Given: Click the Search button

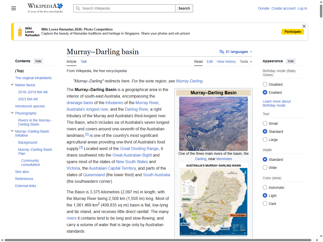Looking at the screenshot, I should pos(184,8).
